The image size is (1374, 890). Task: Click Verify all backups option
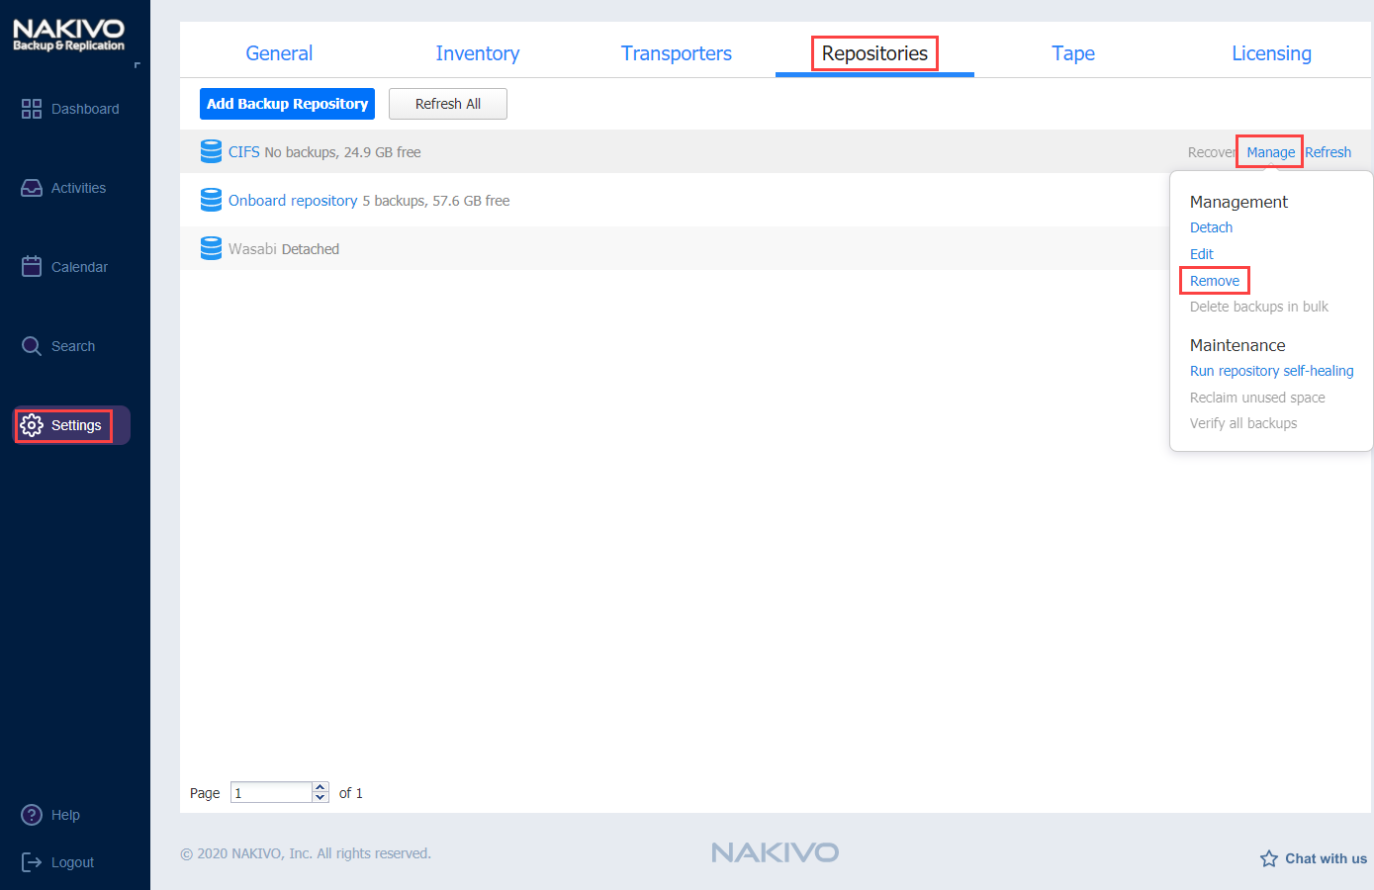coord(1243,423)
